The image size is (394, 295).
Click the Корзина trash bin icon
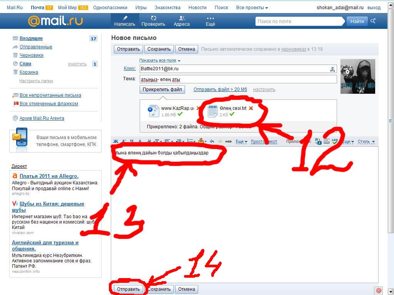tap(15, 72)
